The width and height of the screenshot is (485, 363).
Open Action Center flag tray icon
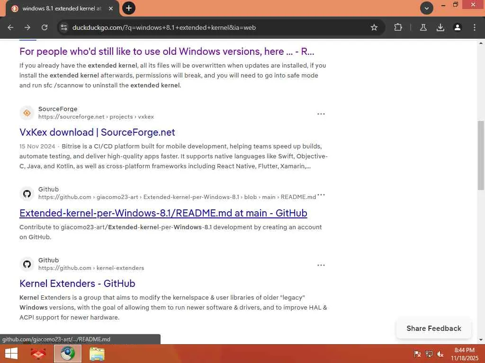pos(417,354)
